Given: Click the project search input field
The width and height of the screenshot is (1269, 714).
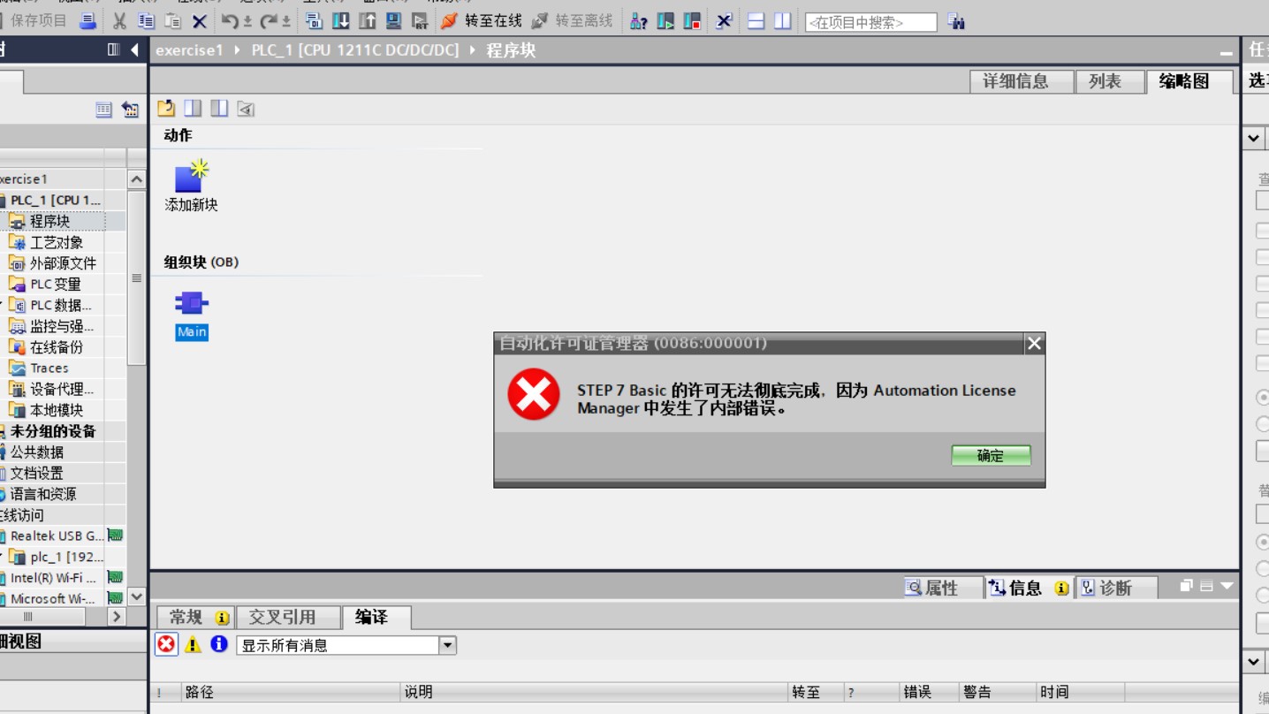Looking at the screenshot, I should point(870,22).
